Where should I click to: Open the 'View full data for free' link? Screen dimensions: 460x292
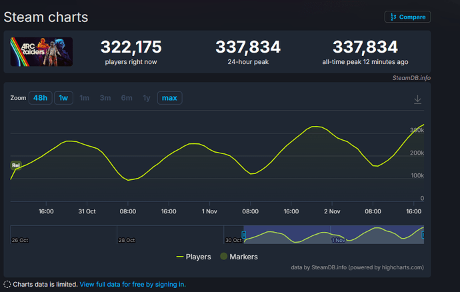click(x=133, y=284)
